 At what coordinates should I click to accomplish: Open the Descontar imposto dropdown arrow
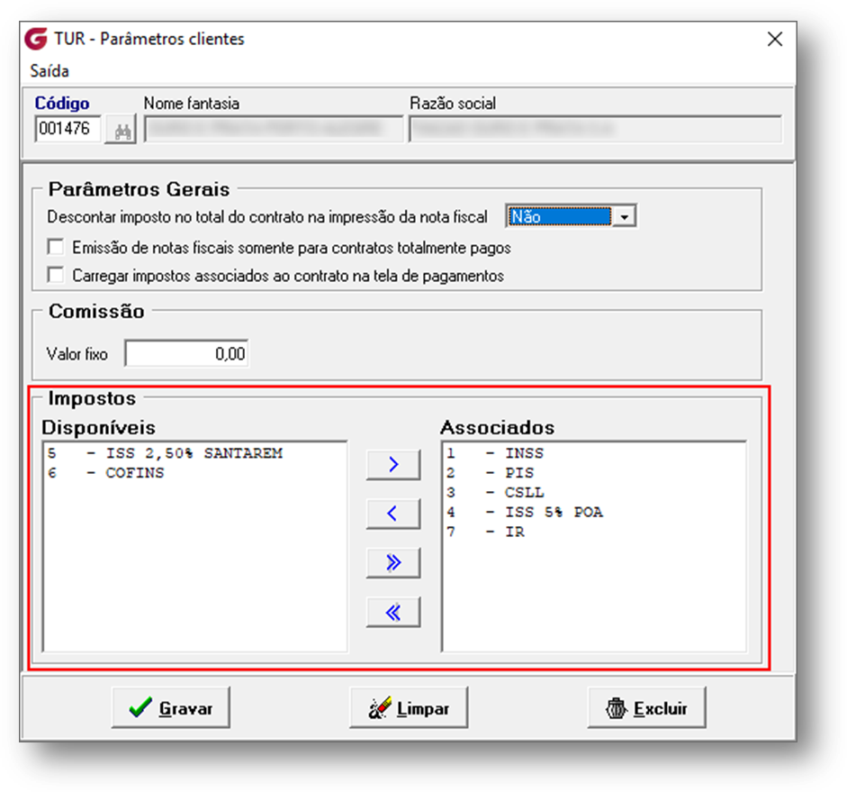coord(625,217)
